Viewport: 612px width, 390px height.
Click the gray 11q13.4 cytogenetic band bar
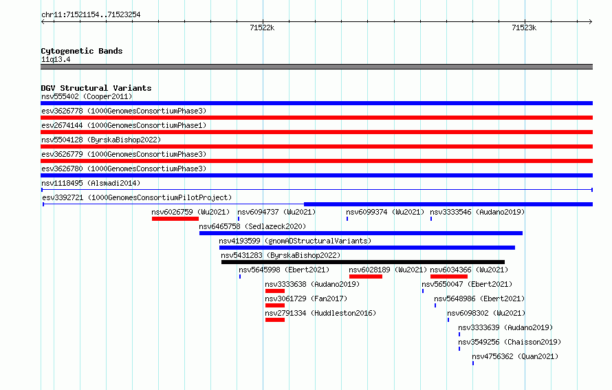[316, 67]
